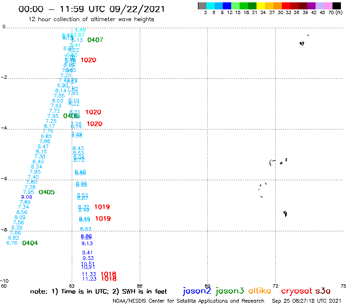Click the timestamp Sep 25 08:27:18 UTC 2021
This screenshot has width=347, height=305.
click(x=307, y=301)
